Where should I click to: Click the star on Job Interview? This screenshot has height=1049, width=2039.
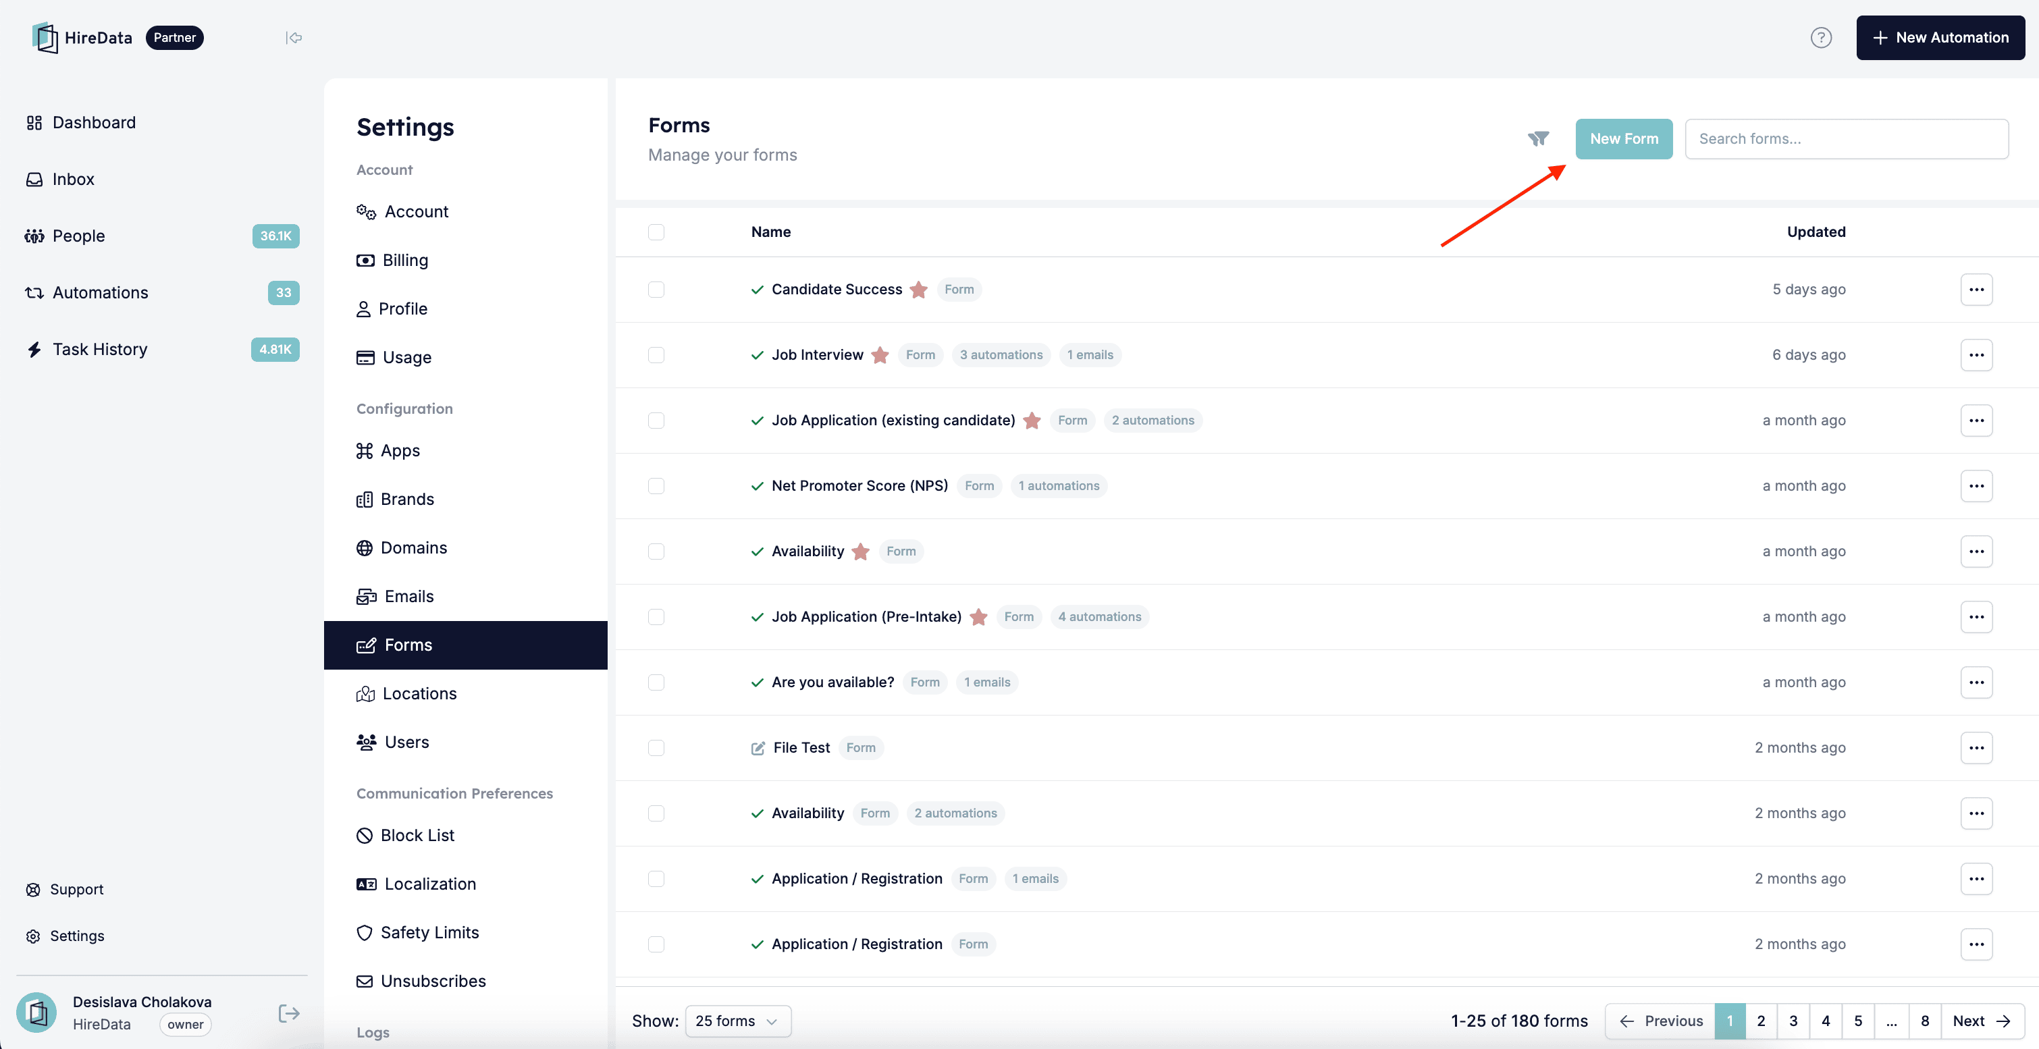pos(879,355)
